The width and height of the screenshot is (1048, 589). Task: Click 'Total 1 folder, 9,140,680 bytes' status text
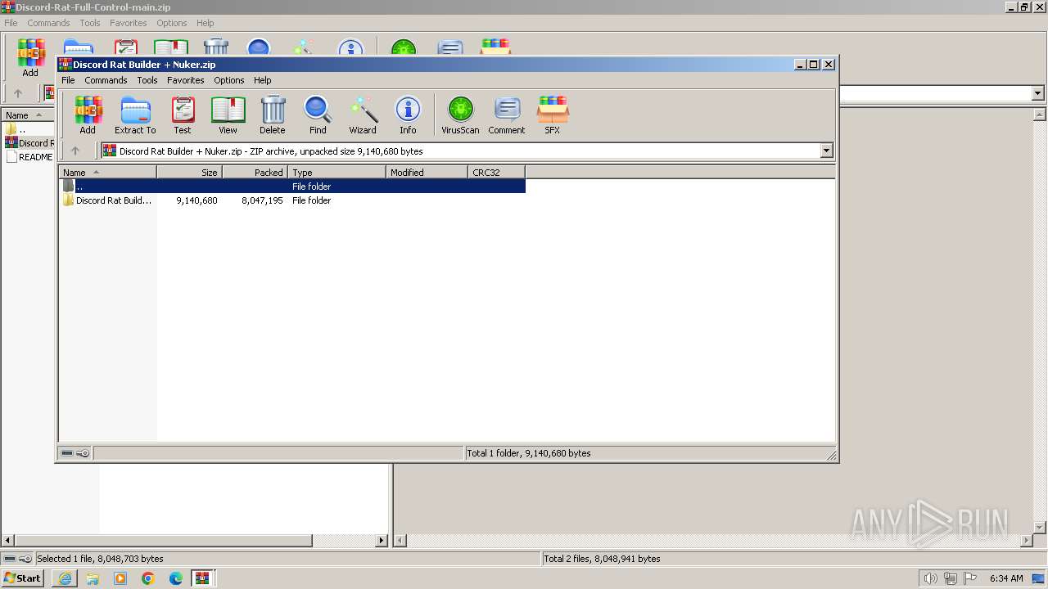[x=528, y=453]
